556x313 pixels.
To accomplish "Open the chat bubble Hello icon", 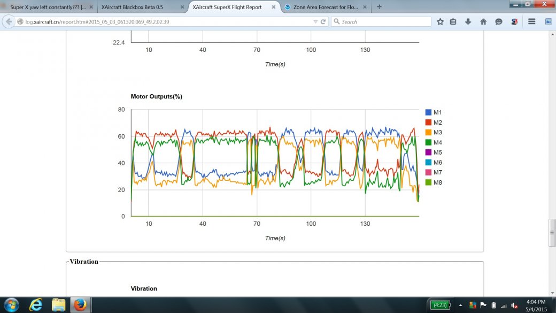I will tap(499, 21).
